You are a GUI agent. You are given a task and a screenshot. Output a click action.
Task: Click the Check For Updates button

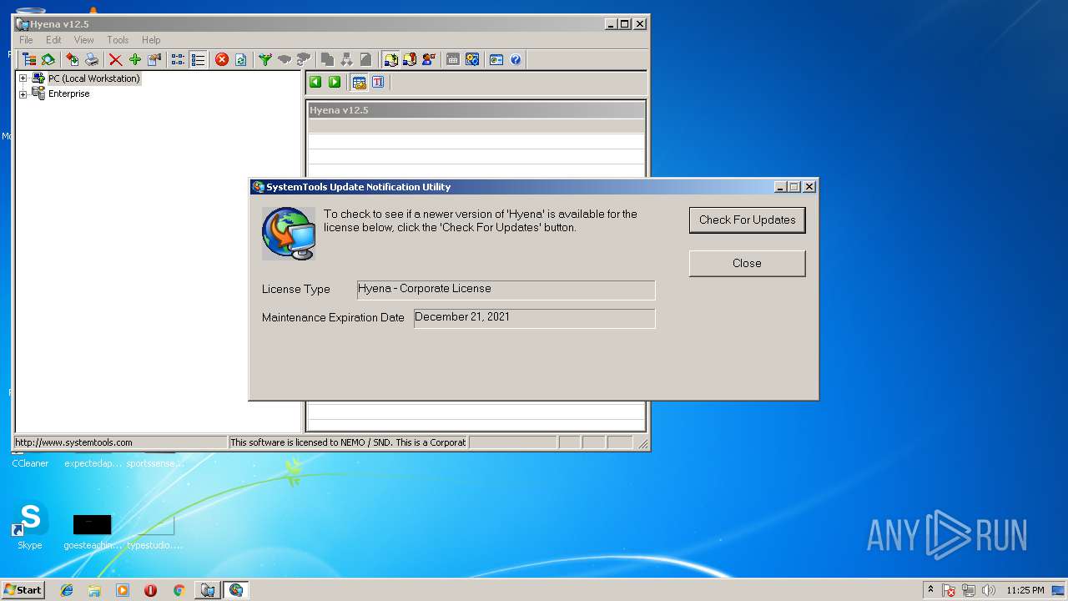[748, 220]
